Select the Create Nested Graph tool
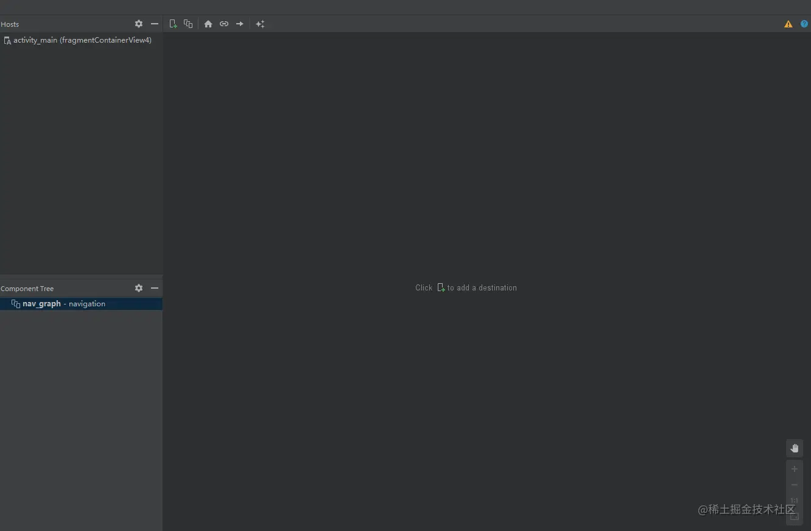The height and width of the screenshot is (531, 811). tap(188, 24)
